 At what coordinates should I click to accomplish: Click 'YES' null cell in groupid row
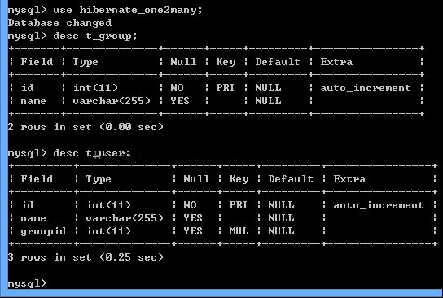[x=193, y=231]
